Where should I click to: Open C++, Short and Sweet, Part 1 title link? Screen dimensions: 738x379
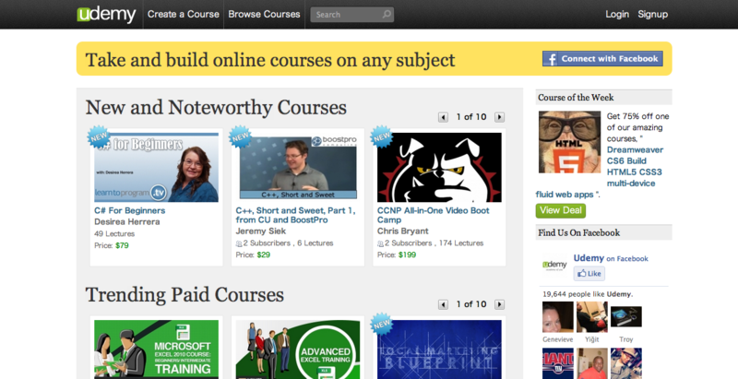coord(295,216)
